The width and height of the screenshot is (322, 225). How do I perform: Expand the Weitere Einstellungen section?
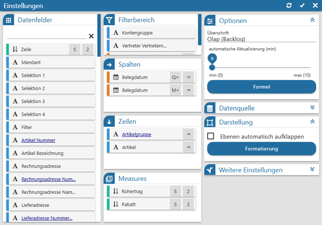point(312,170)
